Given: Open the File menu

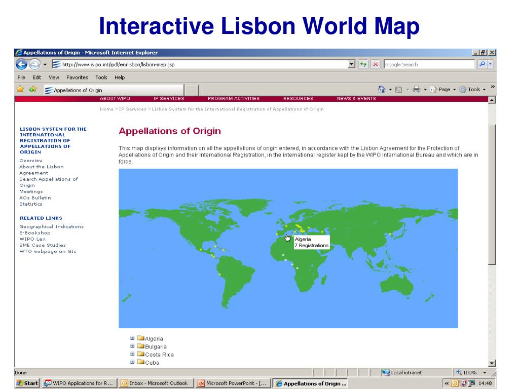Looking at the screenshot, I should [x=21, y=77].
